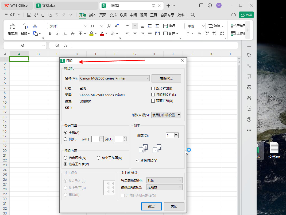This screenshot has height=215, width=286.
Task: Open the printer name dropdown
Action: tap(114, 78)
